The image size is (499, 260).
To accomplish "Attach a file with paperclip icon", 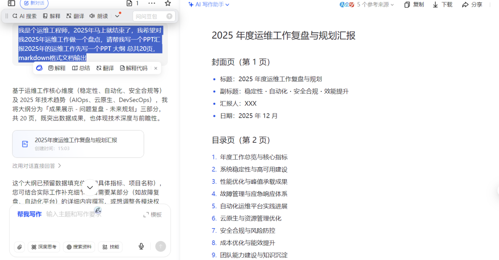I will pyautogui.click(x=19, y=247).
